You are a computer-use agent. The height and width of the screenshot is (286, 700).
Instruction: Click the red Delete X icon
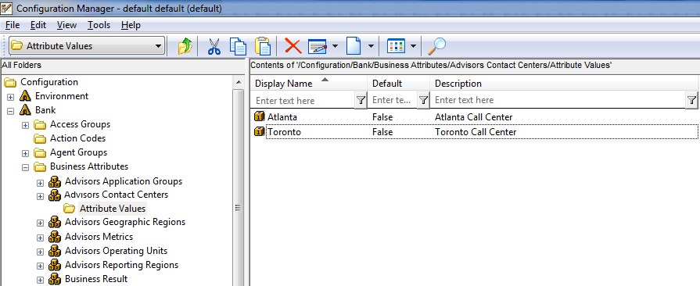pos(293,46)
